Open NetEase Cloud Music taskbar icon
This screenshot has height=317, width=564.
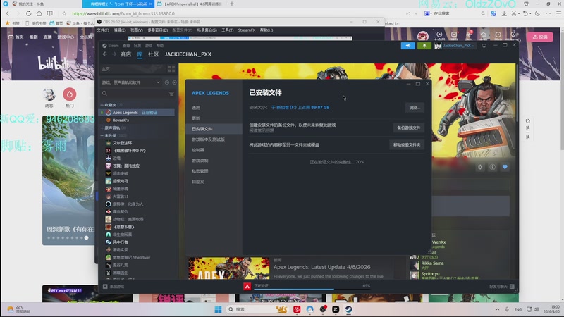pyautogui.click(x=297, y=309)
